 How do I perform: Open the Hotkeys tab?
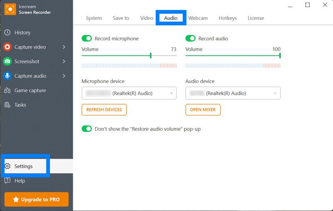point(228,18)
